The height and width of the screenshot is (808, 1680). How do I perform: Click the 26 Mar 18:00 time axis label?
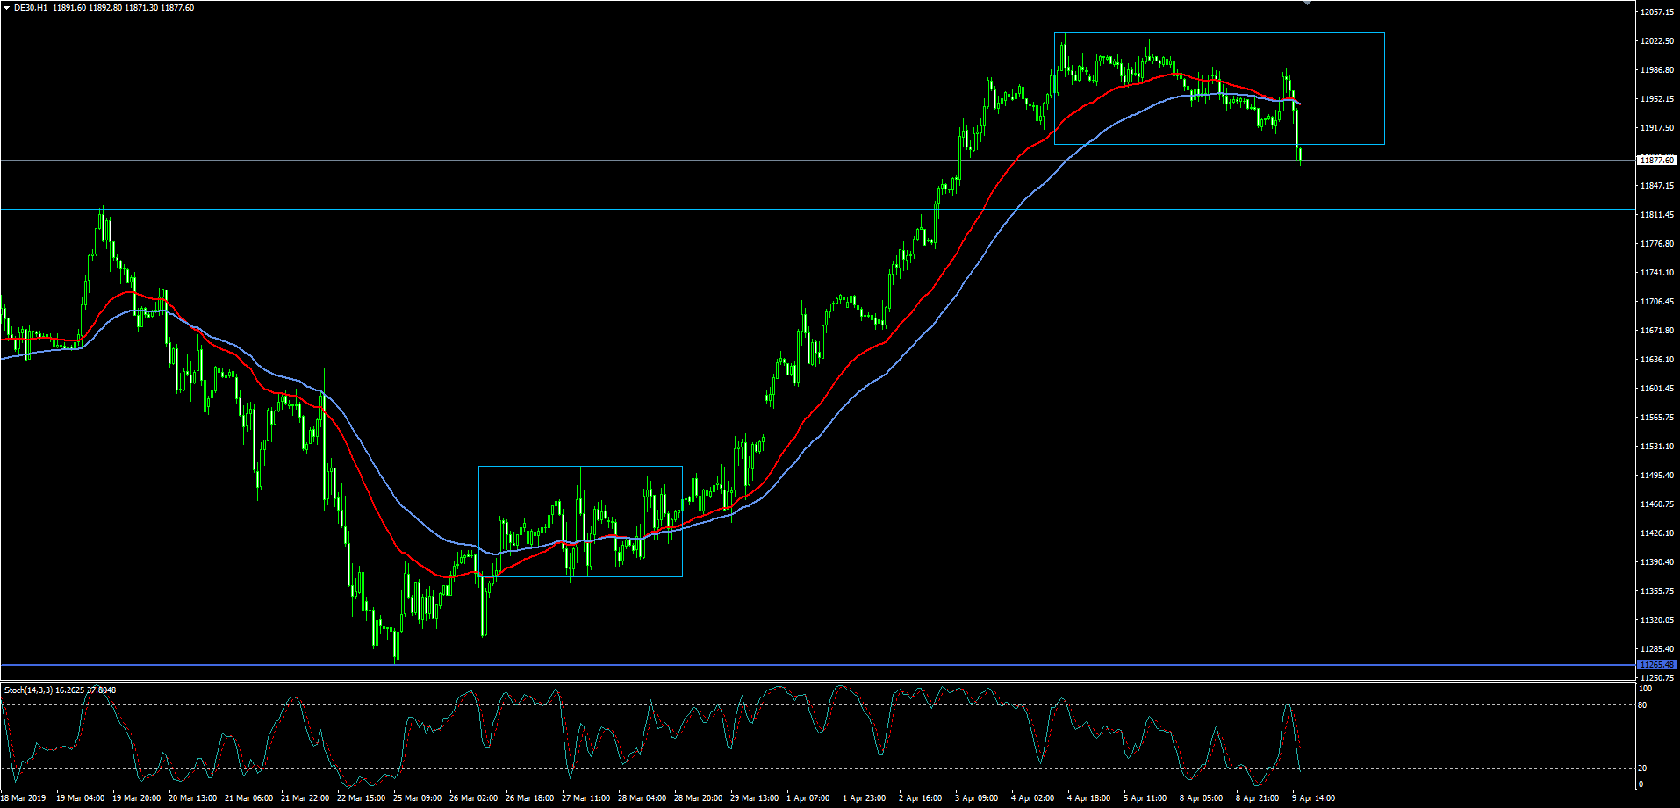[x=529, y=798]
